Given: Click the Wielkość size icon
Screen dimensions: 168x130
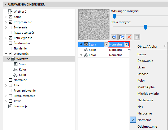Looking at the screenshot, I should click(x=10, y=12).
